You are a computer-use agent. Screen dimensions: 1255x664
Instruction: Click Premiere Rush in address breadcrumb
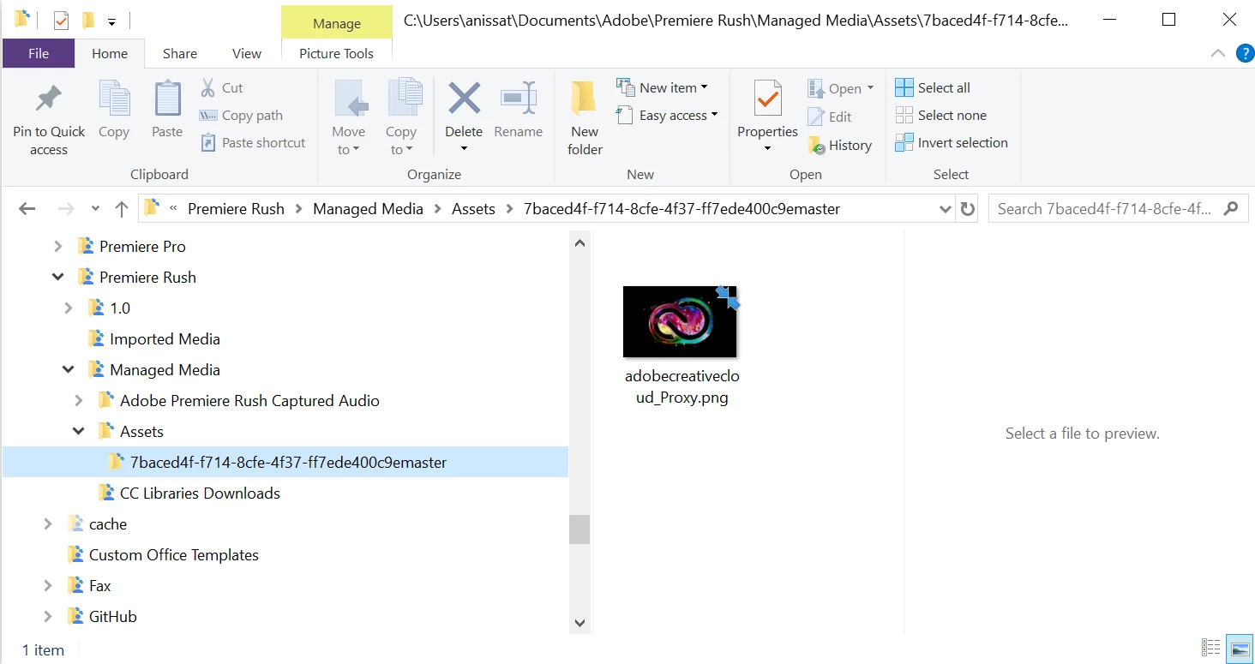pos(236,208)
